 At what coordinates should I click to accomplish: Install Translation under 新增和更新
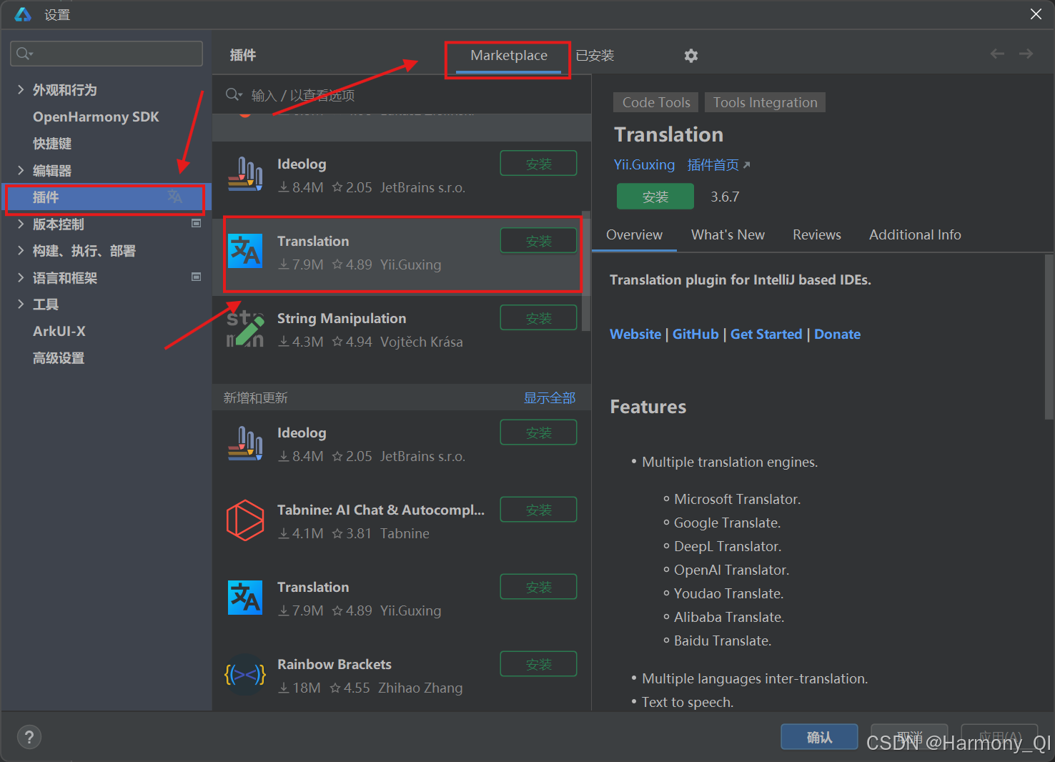[x=538, y=587]
